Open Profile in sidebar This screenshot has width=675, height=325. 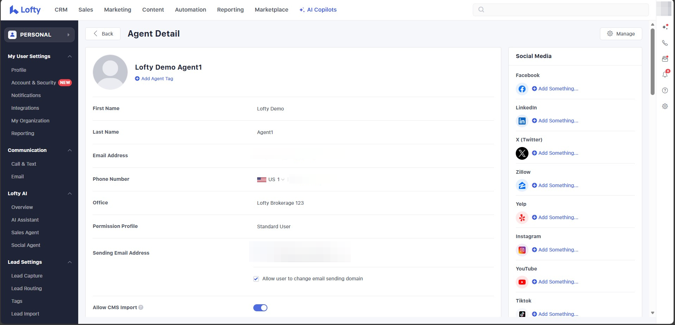pyautogui.click(x=19, y=70)
